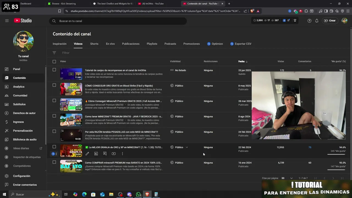Screen dimensions: 352x198
Task: Click the bookmark icon beside the URL
Action: [x=59, y=11]
